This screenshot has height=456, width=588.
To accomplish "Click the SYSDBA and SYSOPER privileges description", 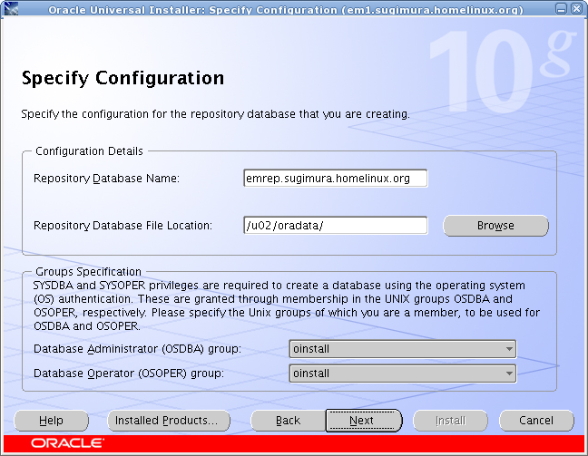I will [287, 306].
